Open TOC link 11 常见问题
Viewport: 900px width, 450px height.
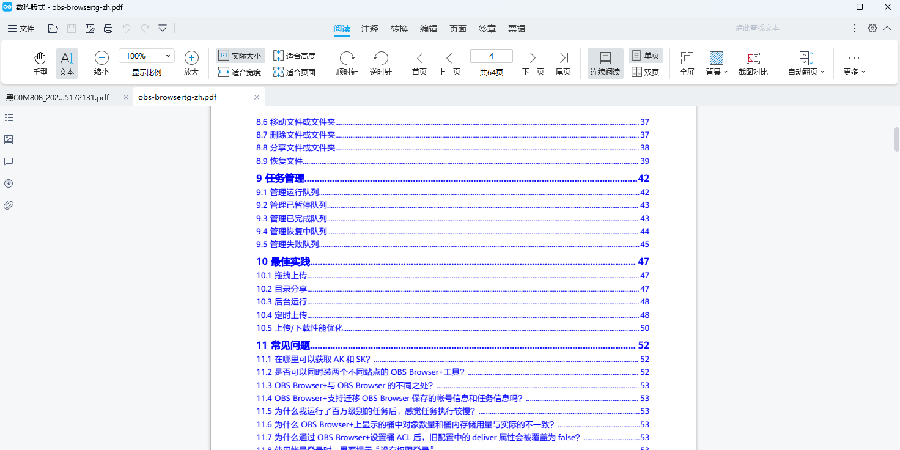(x=452, y=345)
